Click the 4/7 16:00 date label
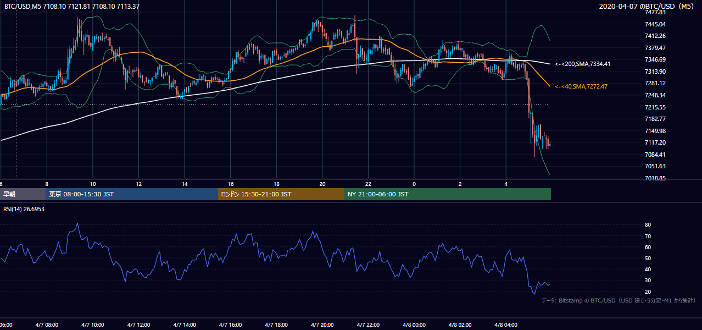 tap(231, 324)
